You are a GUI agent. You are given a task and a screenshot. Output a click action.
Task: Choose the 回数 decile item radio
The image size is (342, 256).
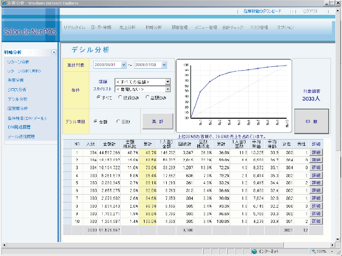click(119, 122)
